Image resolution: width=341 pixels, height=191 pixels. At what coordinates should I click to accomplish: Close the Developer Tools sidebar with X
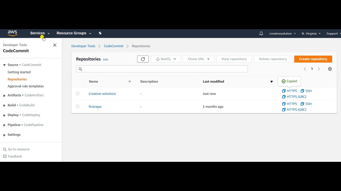tap(55, 45)
